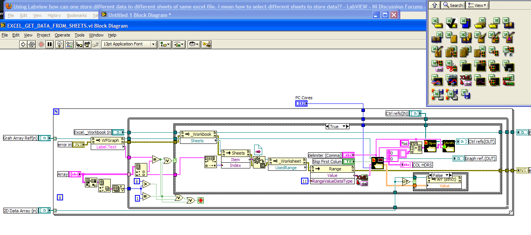Click the XML abc subVI node
Screen dimensions: 531x235
point(362,180)
